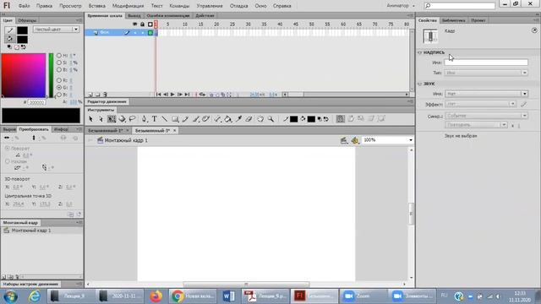Screen dimensions: 541x304
Task: Click Delete Layer trash icon in timeline
Action: (105, 95)
